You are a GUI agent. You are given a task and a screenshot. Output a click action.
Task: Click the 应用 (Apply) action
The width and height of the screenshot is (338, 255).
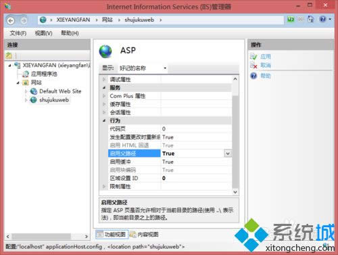click(x=266, y=56)
